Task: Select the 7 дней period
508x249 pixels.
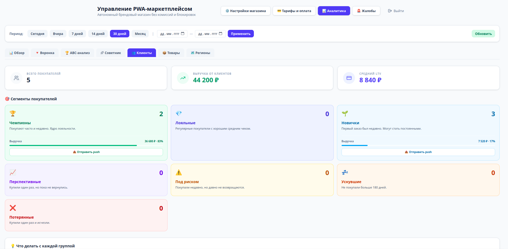Action: [x=77, y=34]
